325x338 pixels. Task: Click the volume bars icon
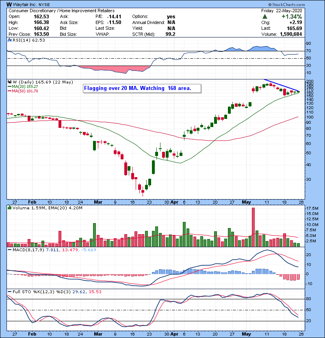coord(9,208)
